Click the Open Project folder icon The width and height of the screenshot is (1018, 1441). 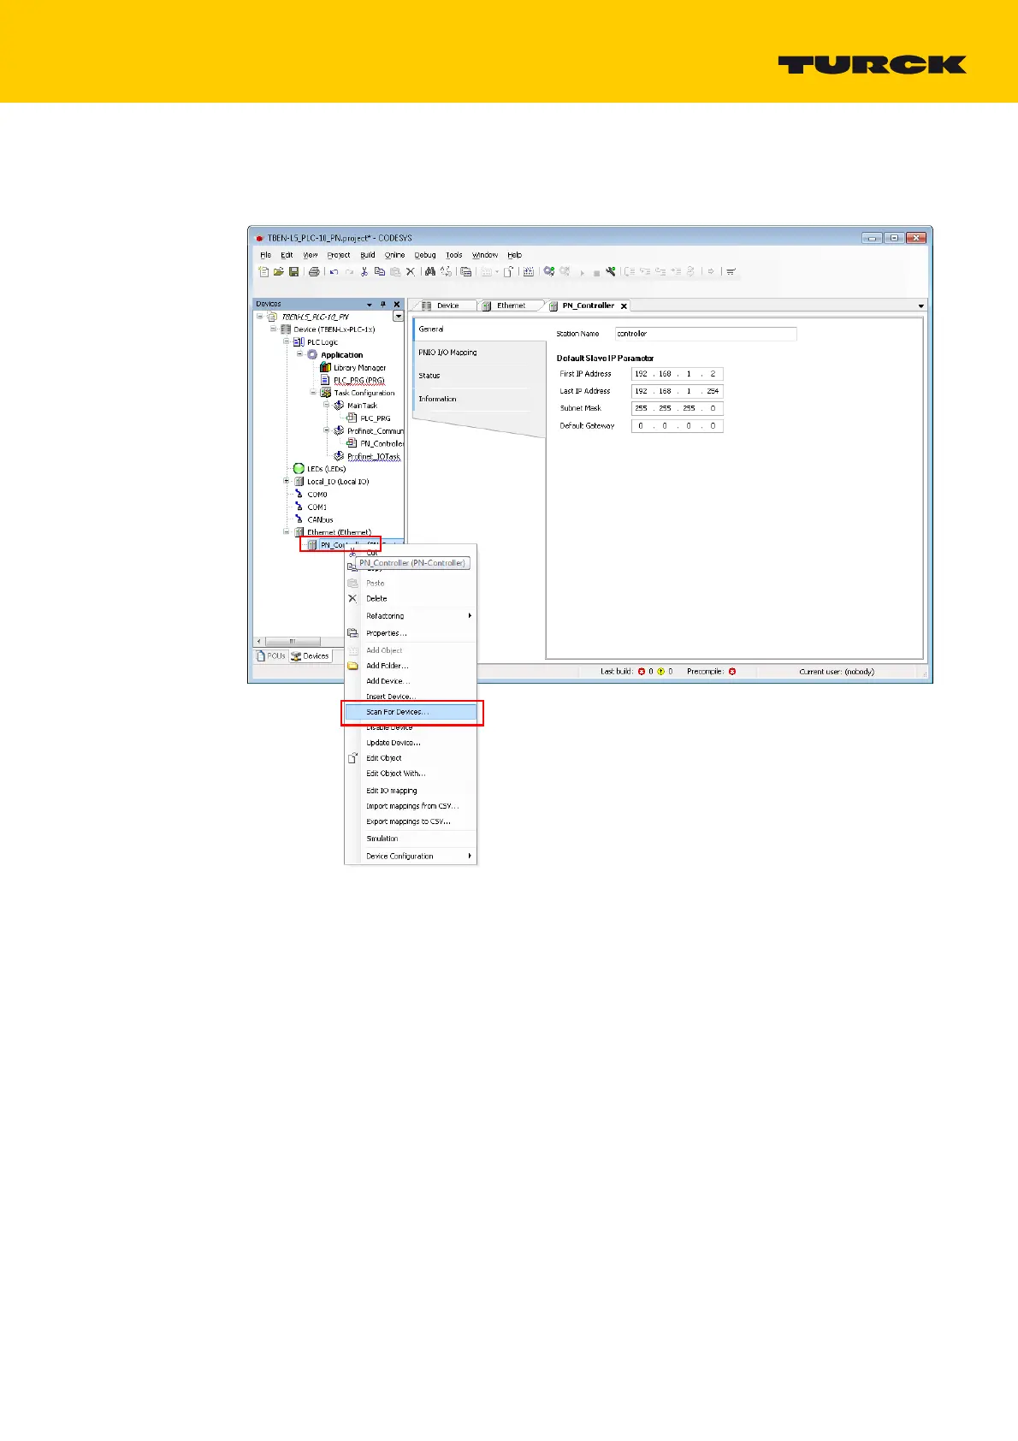278,272
